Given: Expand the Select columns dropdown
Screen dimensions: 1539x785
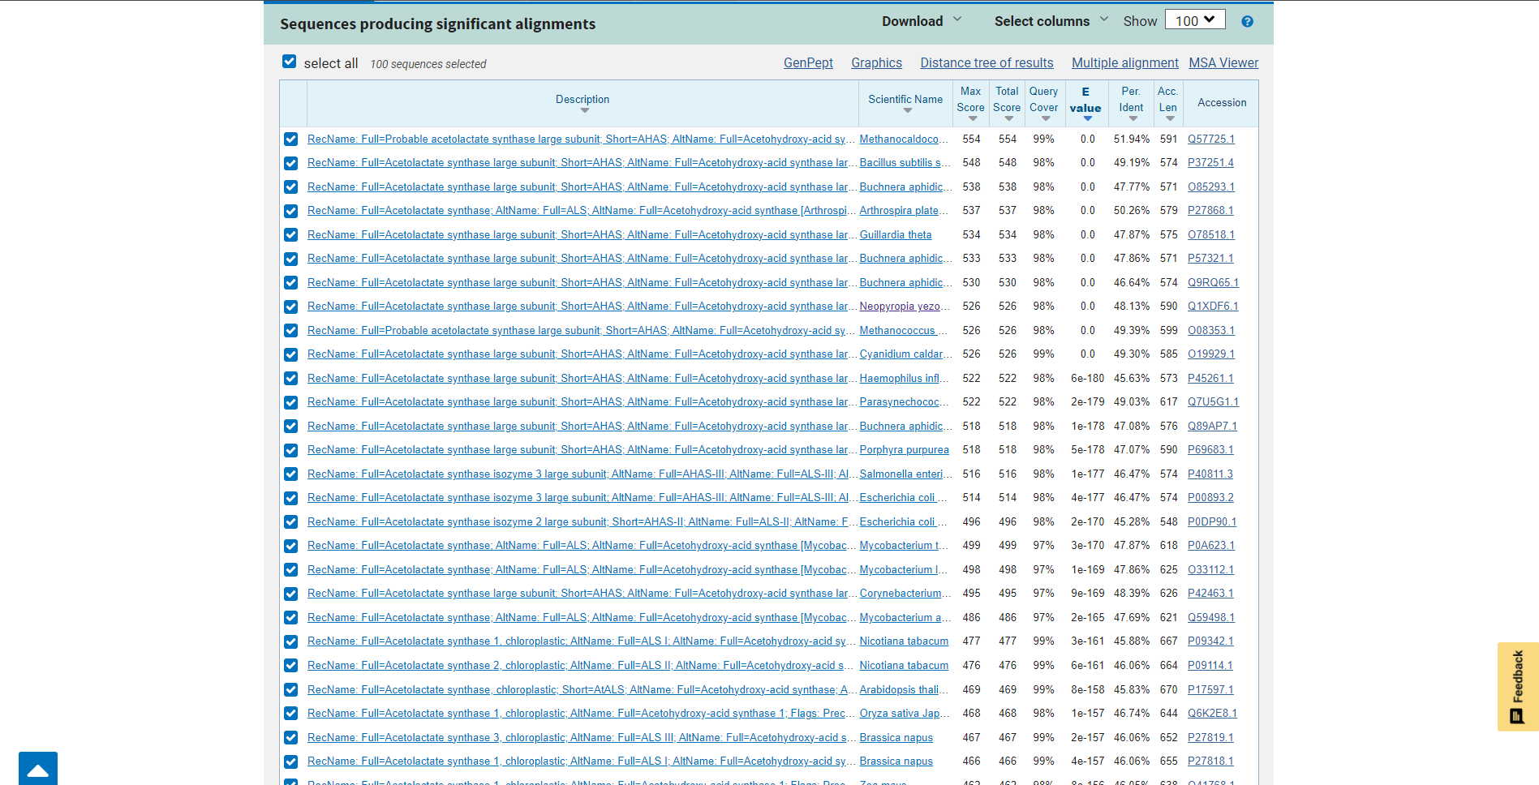Looking at the screenshot, I should (1051, 21).
